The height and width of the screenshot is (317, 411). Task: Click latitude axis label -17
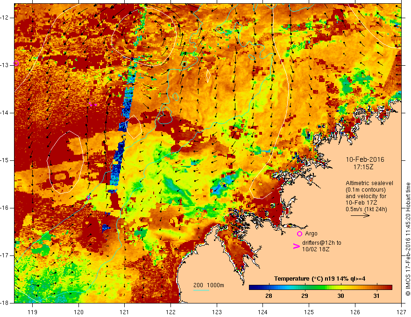[5, 255]
